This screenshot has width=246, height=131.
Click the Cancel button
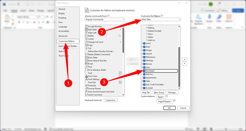(183, 108)
